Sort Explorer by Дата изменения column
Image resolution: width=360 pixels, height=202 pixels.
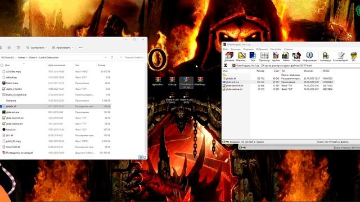(x=56, y=65)
